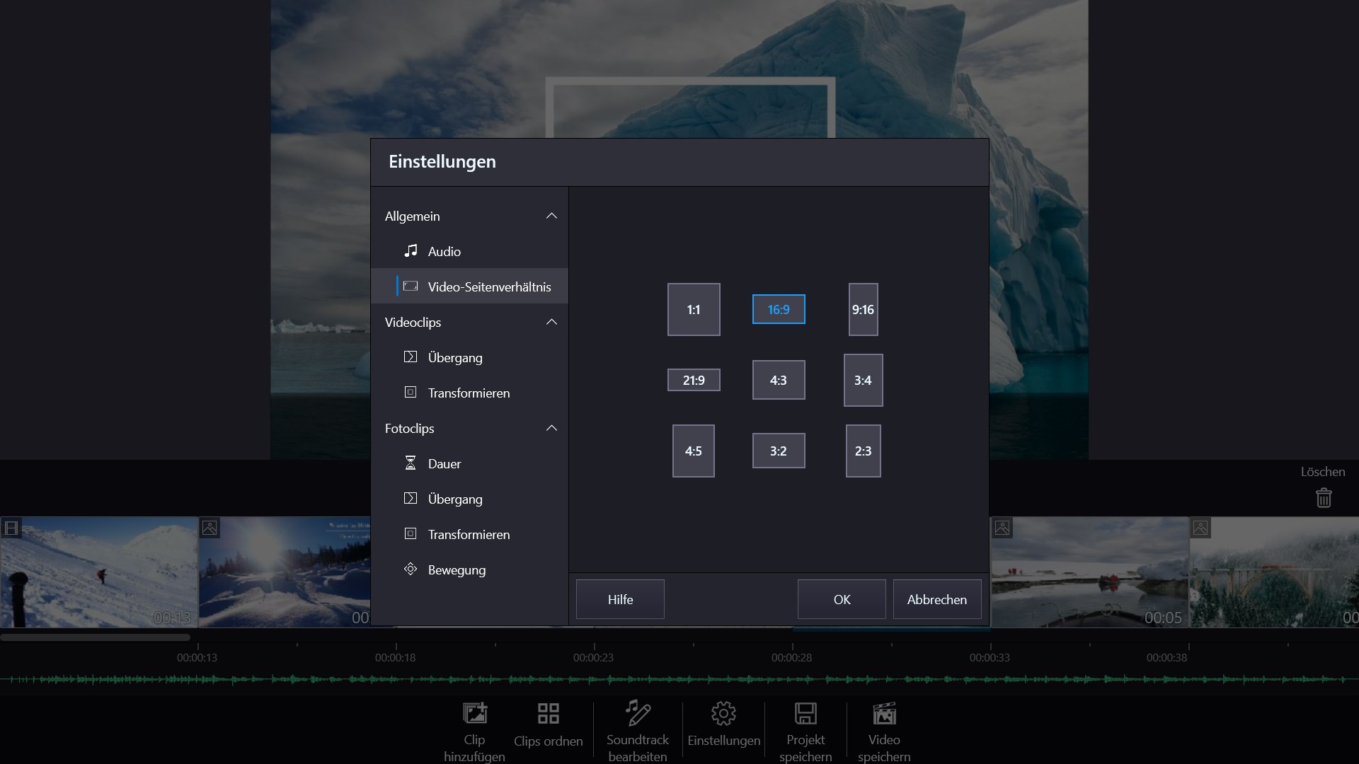Open Bewegung settings
Viewport: 1359px width, 764px height.
click(469, 569)
